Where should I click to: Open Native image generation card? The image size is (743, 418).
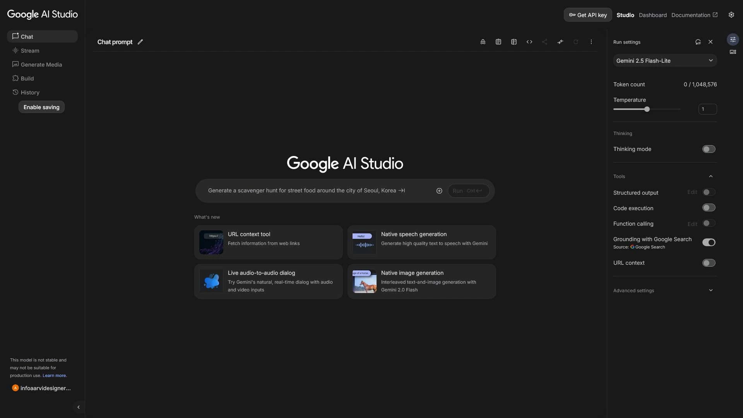(x=421, y=281)
